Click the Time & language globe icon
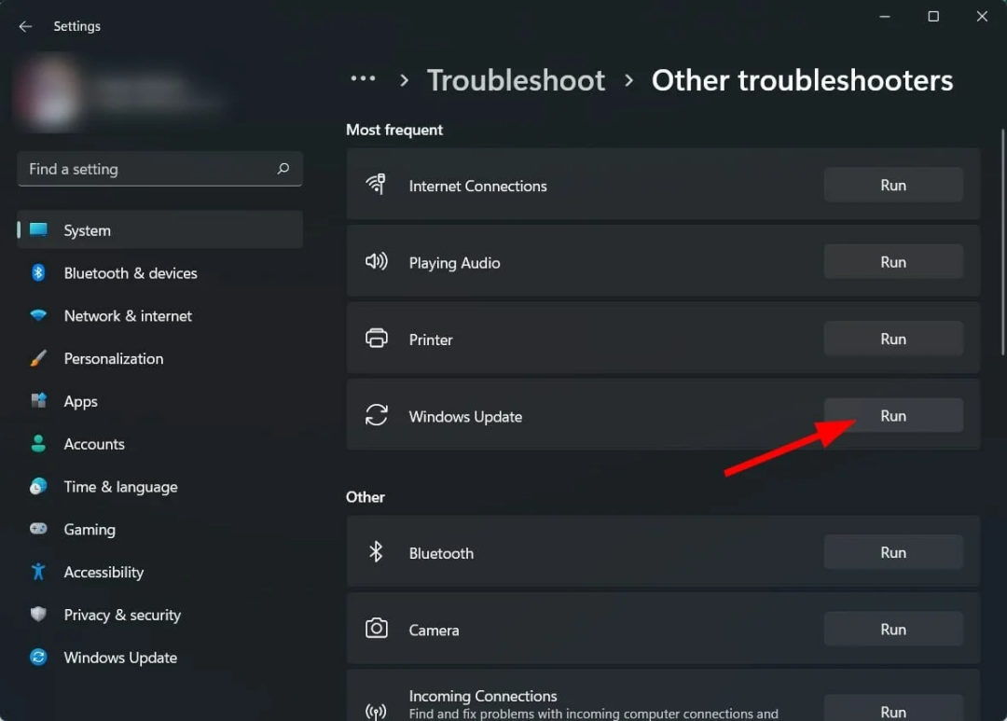The image size is (1007, 721). [38, 487]
